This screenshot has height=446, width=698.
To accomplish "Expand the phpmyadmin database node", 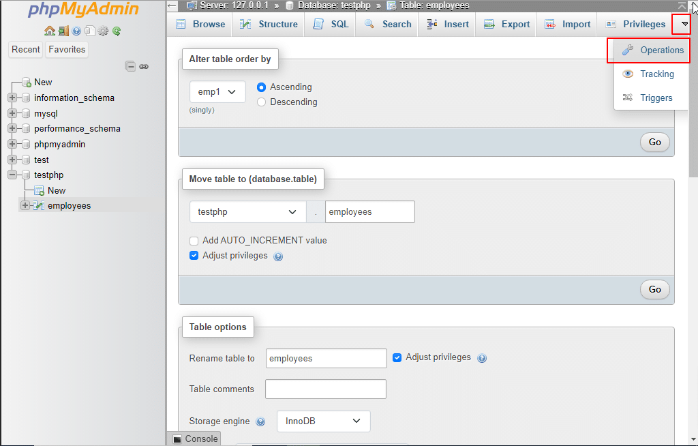I will coord(12,144).
